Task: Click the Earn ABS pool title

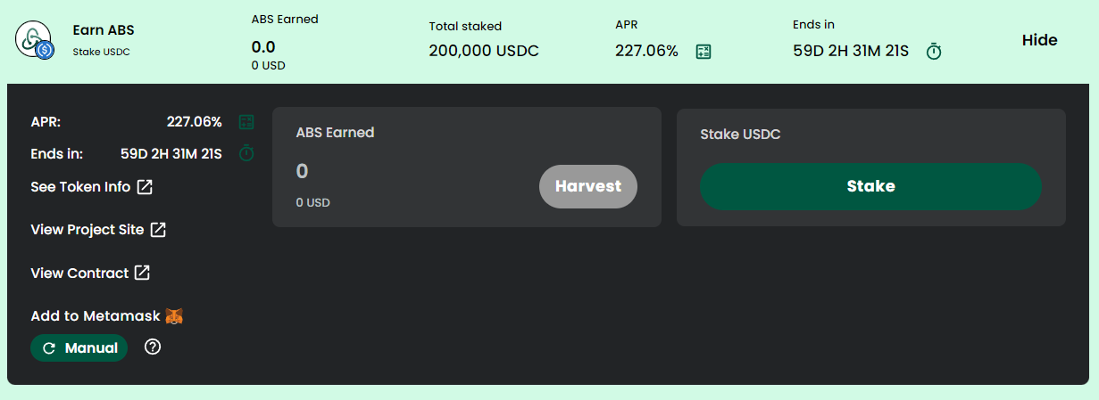Action: [104, 30]
